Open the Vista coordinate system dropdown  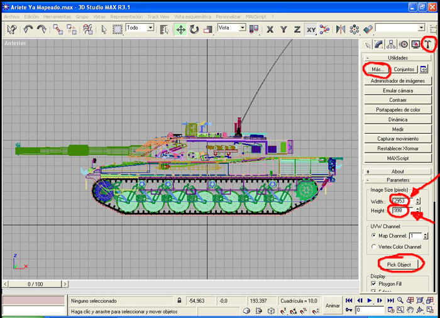pyautogui.click(x=232, y=28)
